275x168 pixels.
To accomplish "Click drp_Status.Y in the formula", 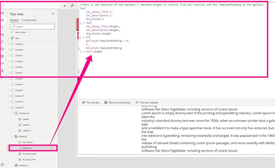I will click(95, 19).
